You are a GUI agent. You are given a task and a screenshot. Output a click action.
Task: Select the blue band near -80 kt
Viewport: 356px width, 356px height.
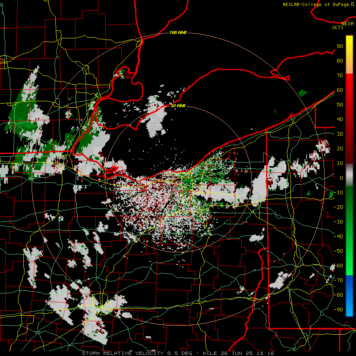point(349,295)
